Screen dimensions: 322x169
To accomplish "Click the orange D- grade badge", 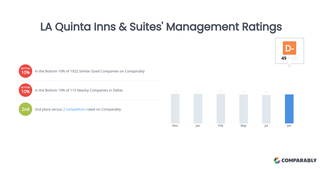I will 289,48.
